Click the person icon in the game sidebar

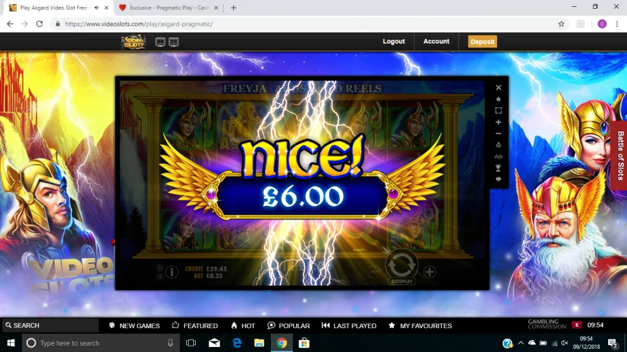[498, 145]
